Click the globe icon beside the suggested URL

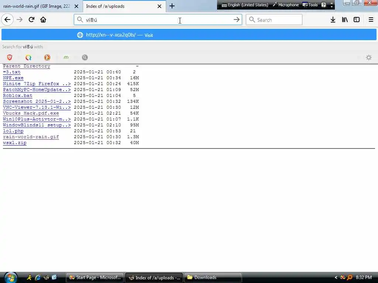[80, 35]
